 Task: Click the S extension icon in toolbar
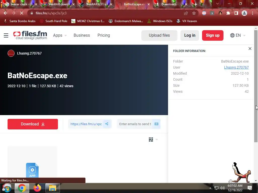pos(212,13)
